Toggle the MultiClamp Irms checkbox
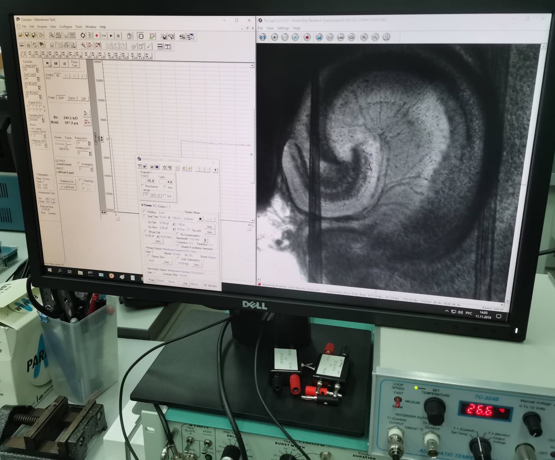 tap(165, 187)
